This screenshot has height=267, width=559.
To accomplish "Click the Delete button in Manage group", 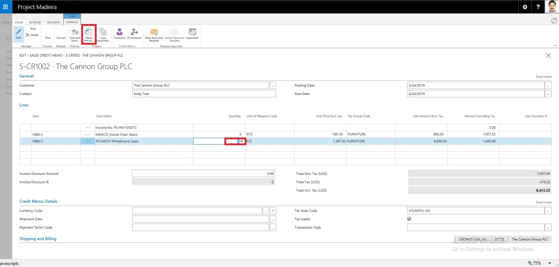I will tap(32, 35).
